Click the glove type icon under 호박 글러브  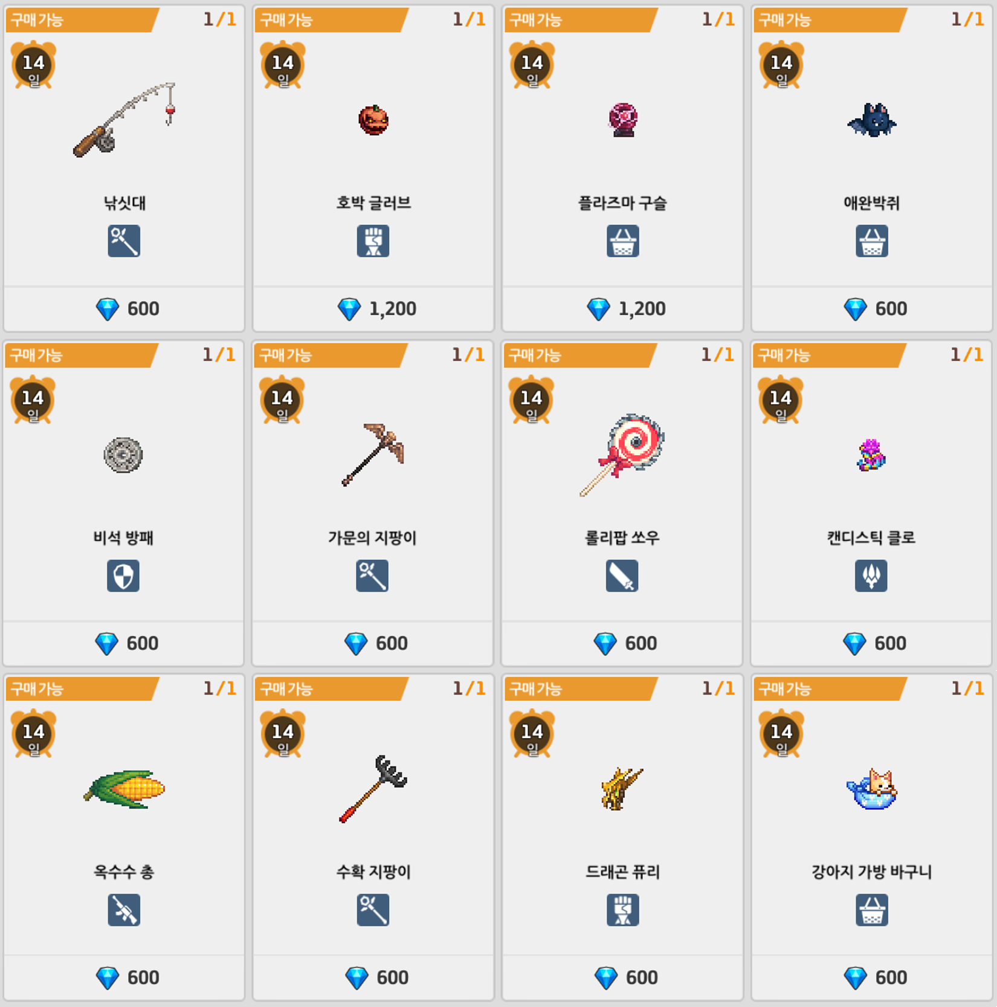(x=373, y=241)
